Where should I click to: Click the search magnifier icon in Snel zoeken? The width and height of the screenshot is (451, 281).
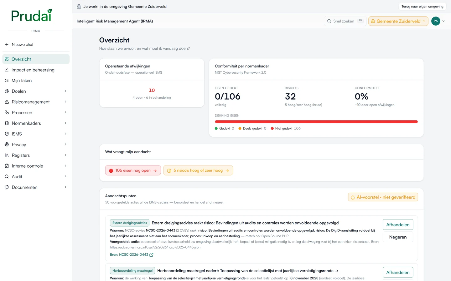[329, 21]
